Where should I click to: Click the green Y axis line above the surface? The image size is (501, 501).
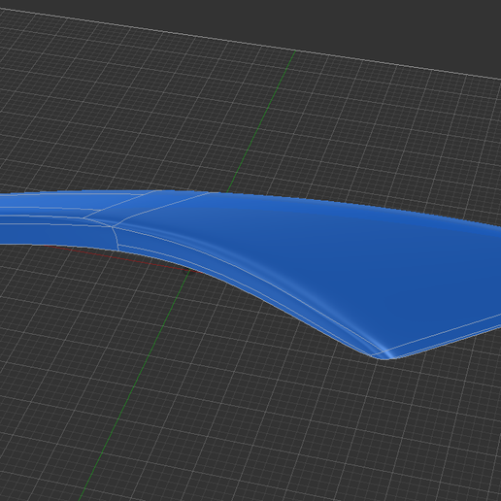[x=261, y=121]
